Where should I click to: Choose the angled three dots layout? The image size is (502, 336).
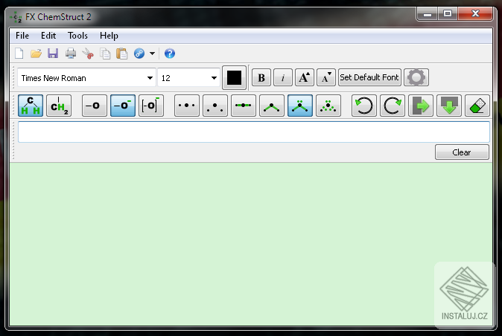pyautogui.click(x=215, y=106)
